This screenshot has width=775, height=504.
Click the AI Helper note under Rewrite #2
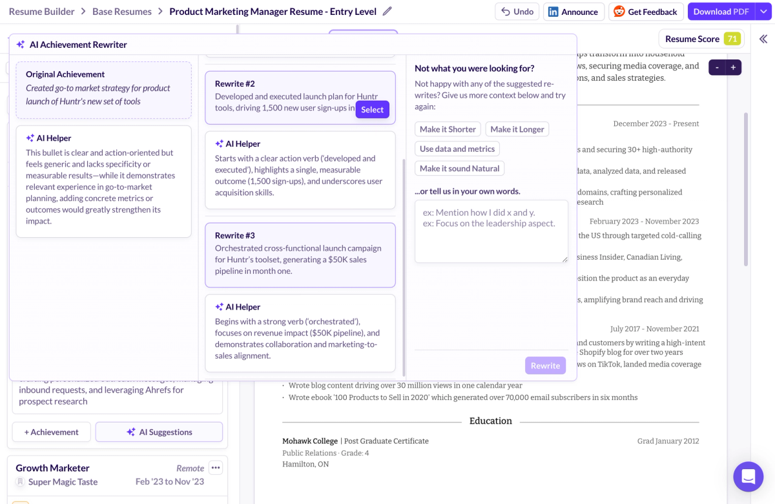pyautogui.click(x=300, y=170)
